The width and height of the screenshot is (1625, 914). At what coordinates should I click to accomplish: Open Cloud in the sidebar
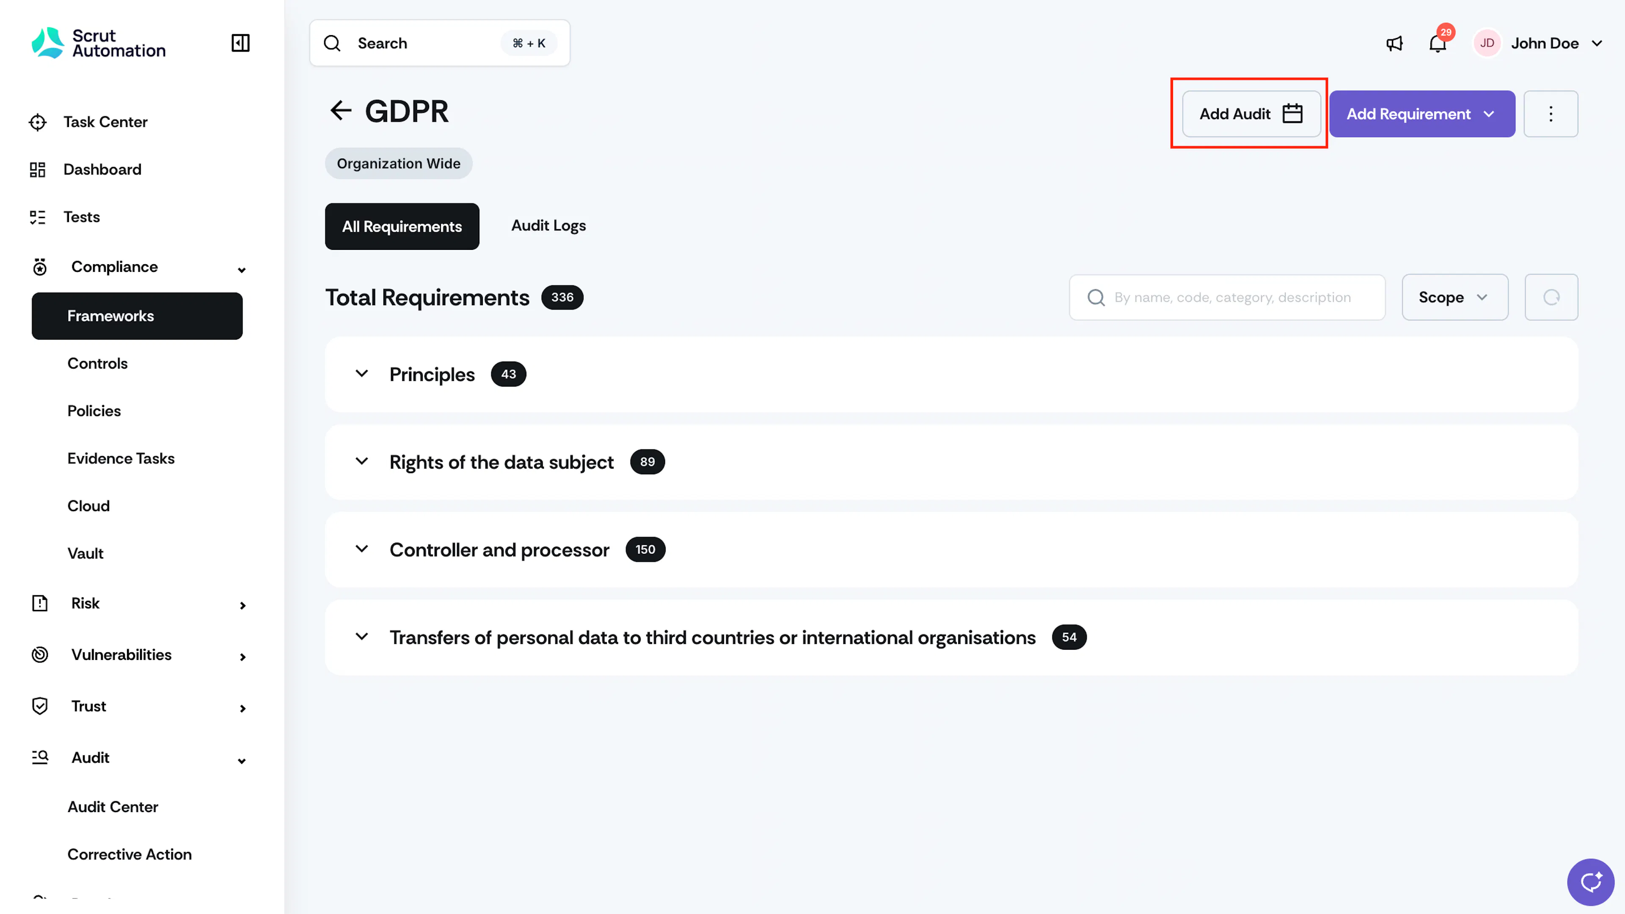pos(88,506)
